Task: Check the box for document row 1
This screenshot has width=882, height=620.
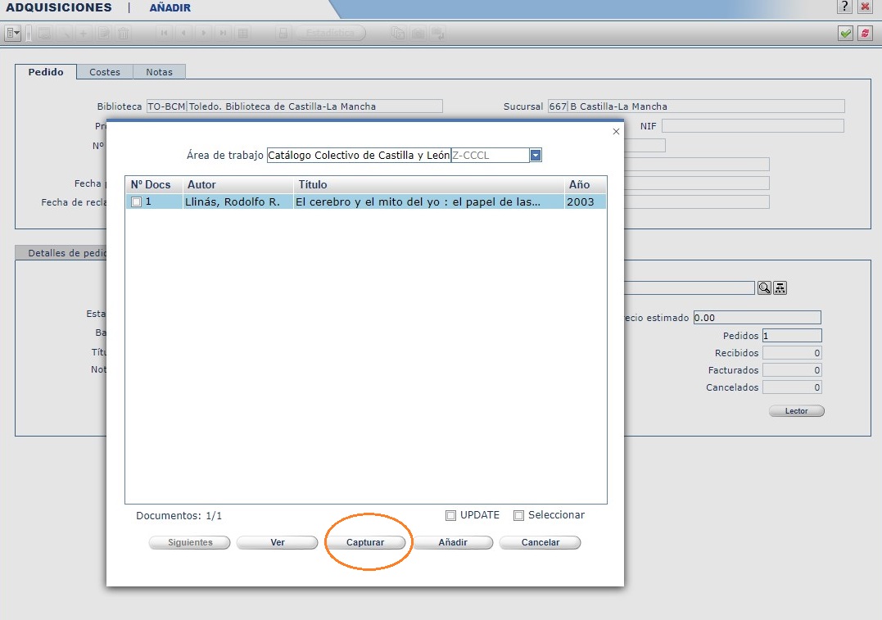Action: (x=137, y=201)
